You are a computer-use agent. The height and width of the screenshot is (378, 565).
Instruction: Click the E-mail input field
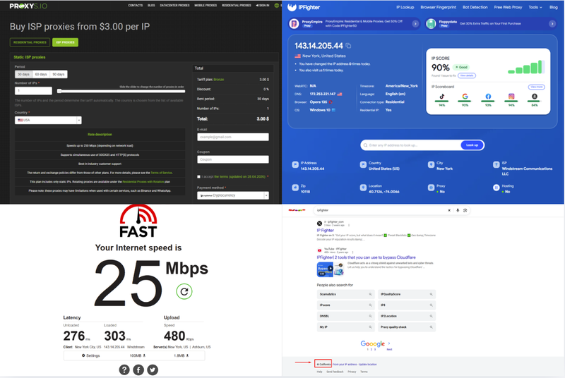pos(233,137)
